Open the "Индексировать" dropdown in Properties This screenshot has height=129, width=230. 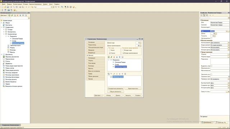229,45
